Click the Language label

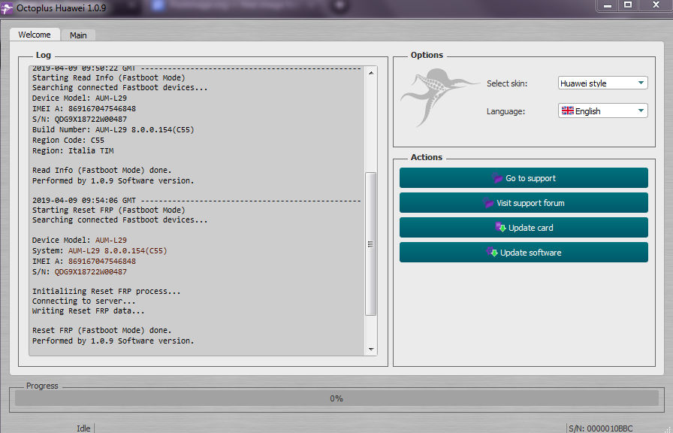[506, 111]
